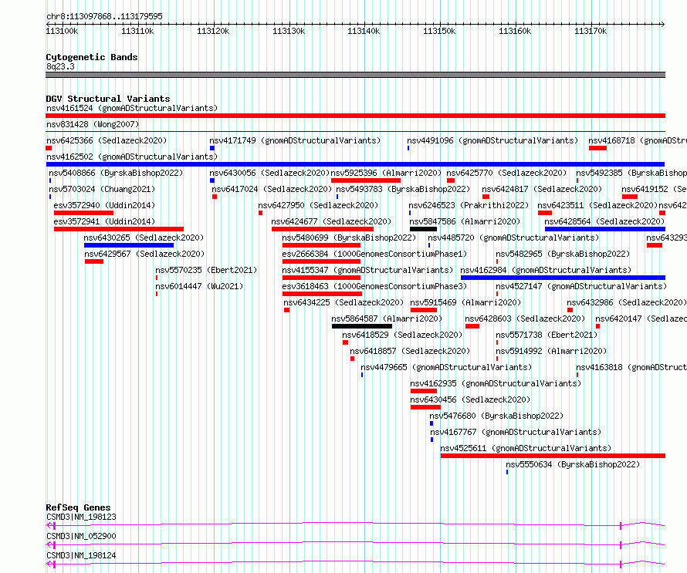
Task: Click the red bar under nsv6429567
Action: point(94,261)
